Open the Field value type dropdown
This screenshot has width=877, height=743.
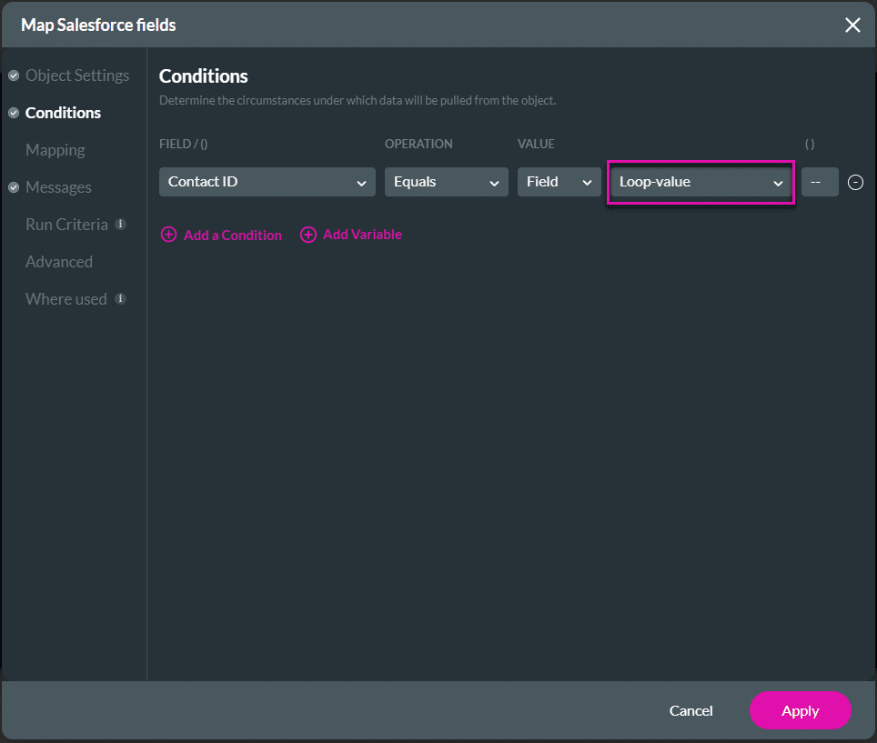pos(559,182)
